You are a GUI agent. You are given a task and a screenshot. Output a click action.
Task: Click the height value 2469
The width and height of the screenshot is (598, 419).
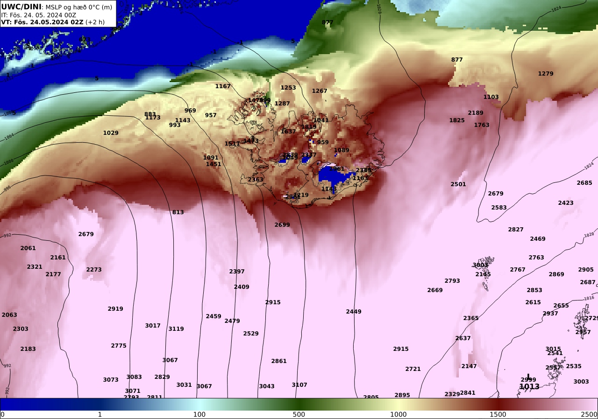[538, 239]
